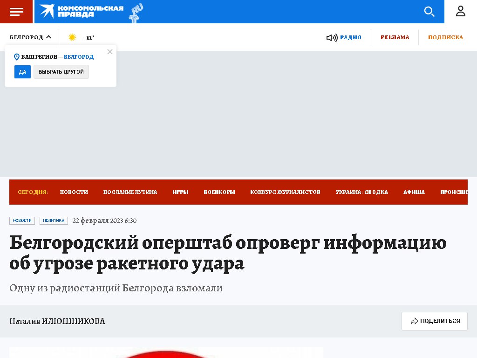The width and height of the screenshot is (477, 358).
Task: Open УКРАИНА: СВОДКА section
Action: point(361,192)
